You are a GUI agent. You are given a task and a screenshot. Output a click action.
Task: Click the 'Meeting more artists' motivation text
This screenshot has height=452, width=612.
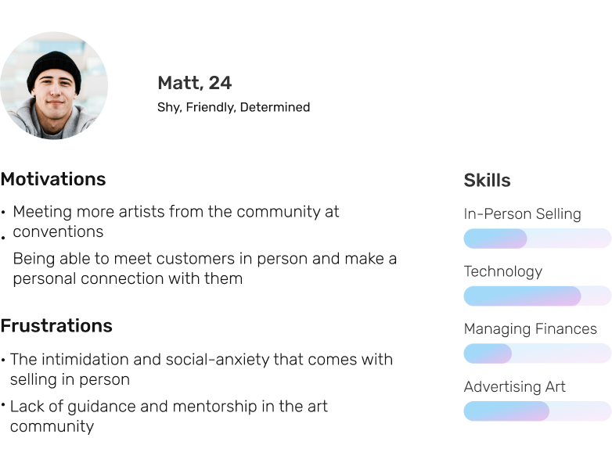point(176,221)
